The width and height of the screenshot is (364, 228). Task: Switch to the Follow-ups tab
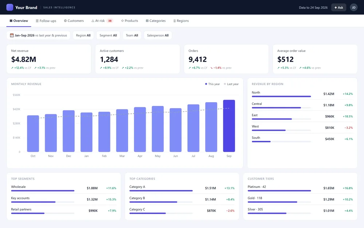click(x=46, y=21)
